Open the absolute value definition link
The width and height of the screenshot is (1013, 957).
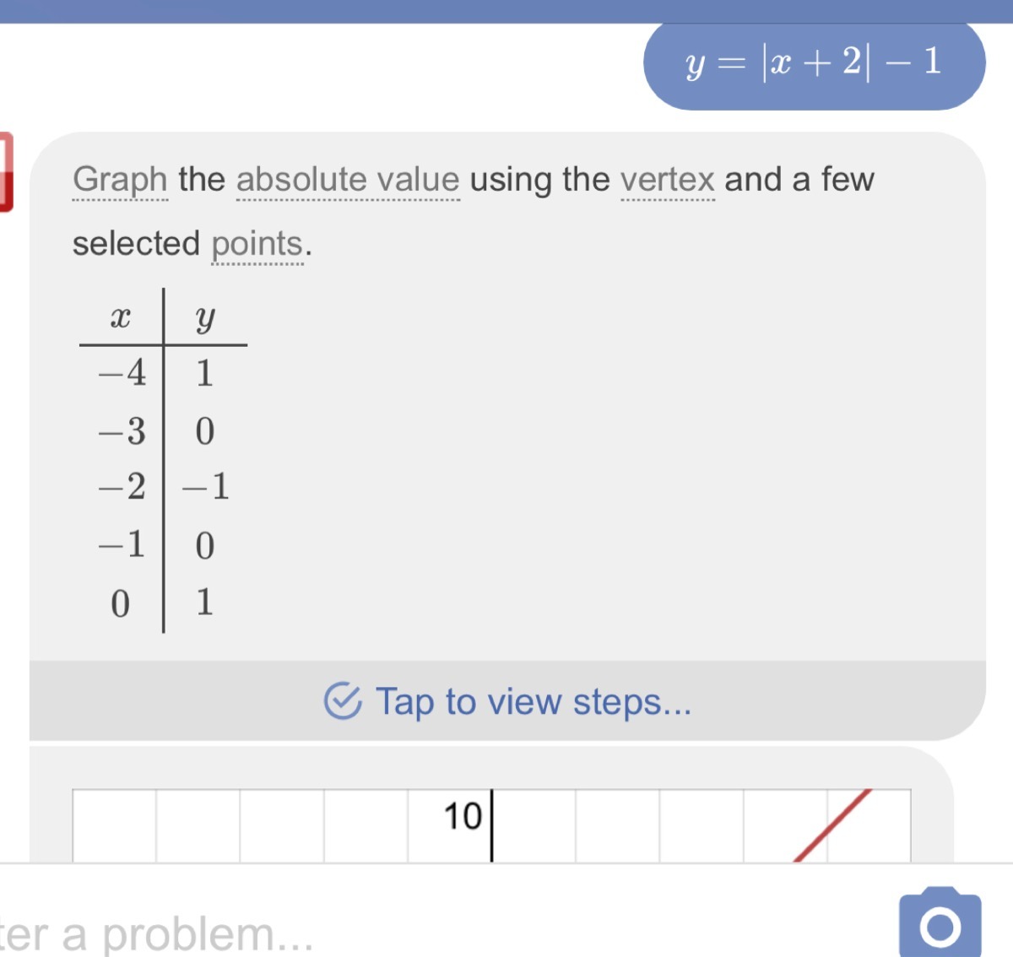point(348,180)
